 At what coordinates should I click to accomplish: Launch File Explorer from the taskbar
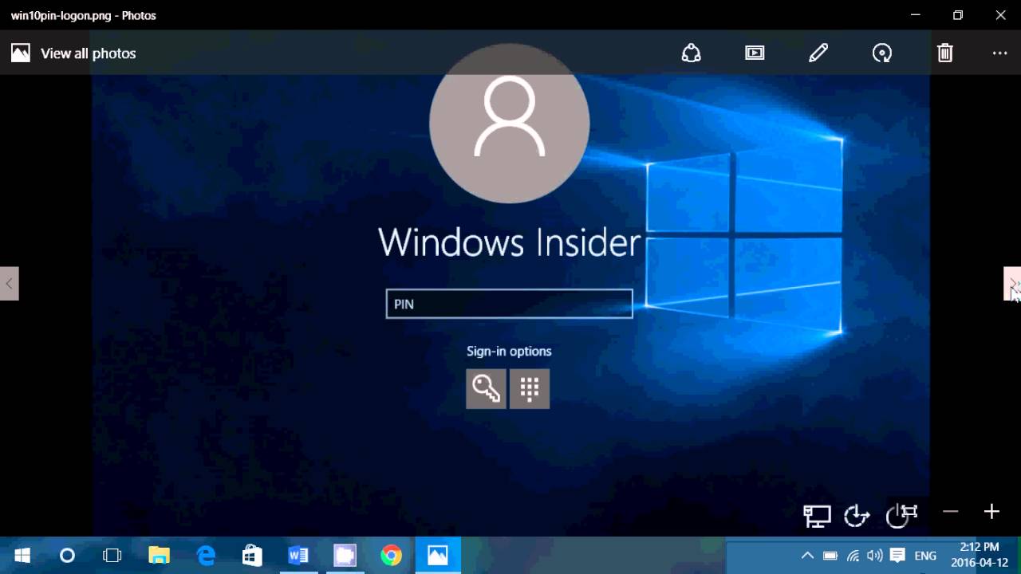pyautogui.click(x=159, y=556)
